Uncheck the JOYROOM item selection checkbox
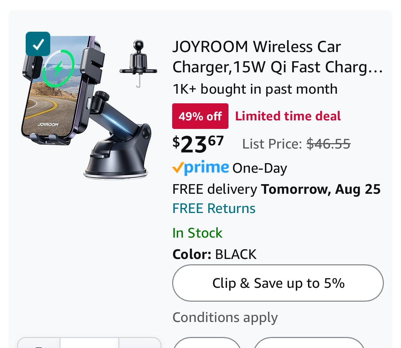 [38, 44]
